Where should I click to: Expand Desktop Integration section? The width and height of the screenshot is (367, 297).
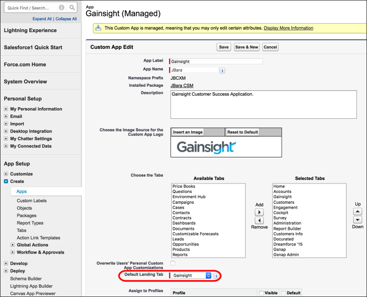pyautogui.click(x=6, y=131)
